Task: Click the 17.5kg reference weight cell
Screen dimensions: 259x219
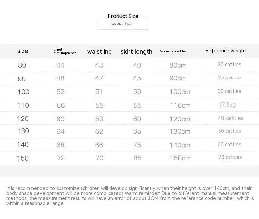Action: 227,105
